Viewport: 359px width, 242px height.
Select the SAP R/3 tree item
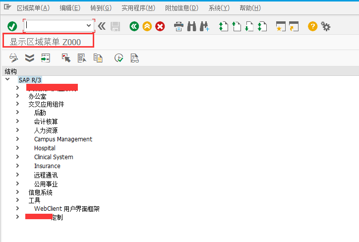30,80
